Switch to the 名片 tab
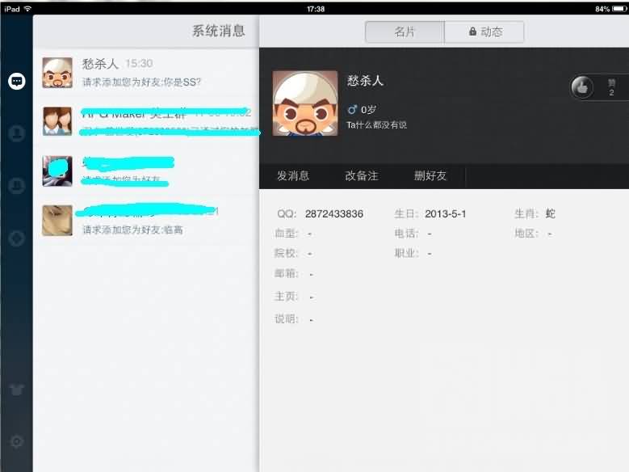This screenshot has height=472, width=629. pyautogui.click(x=405, y=32)
